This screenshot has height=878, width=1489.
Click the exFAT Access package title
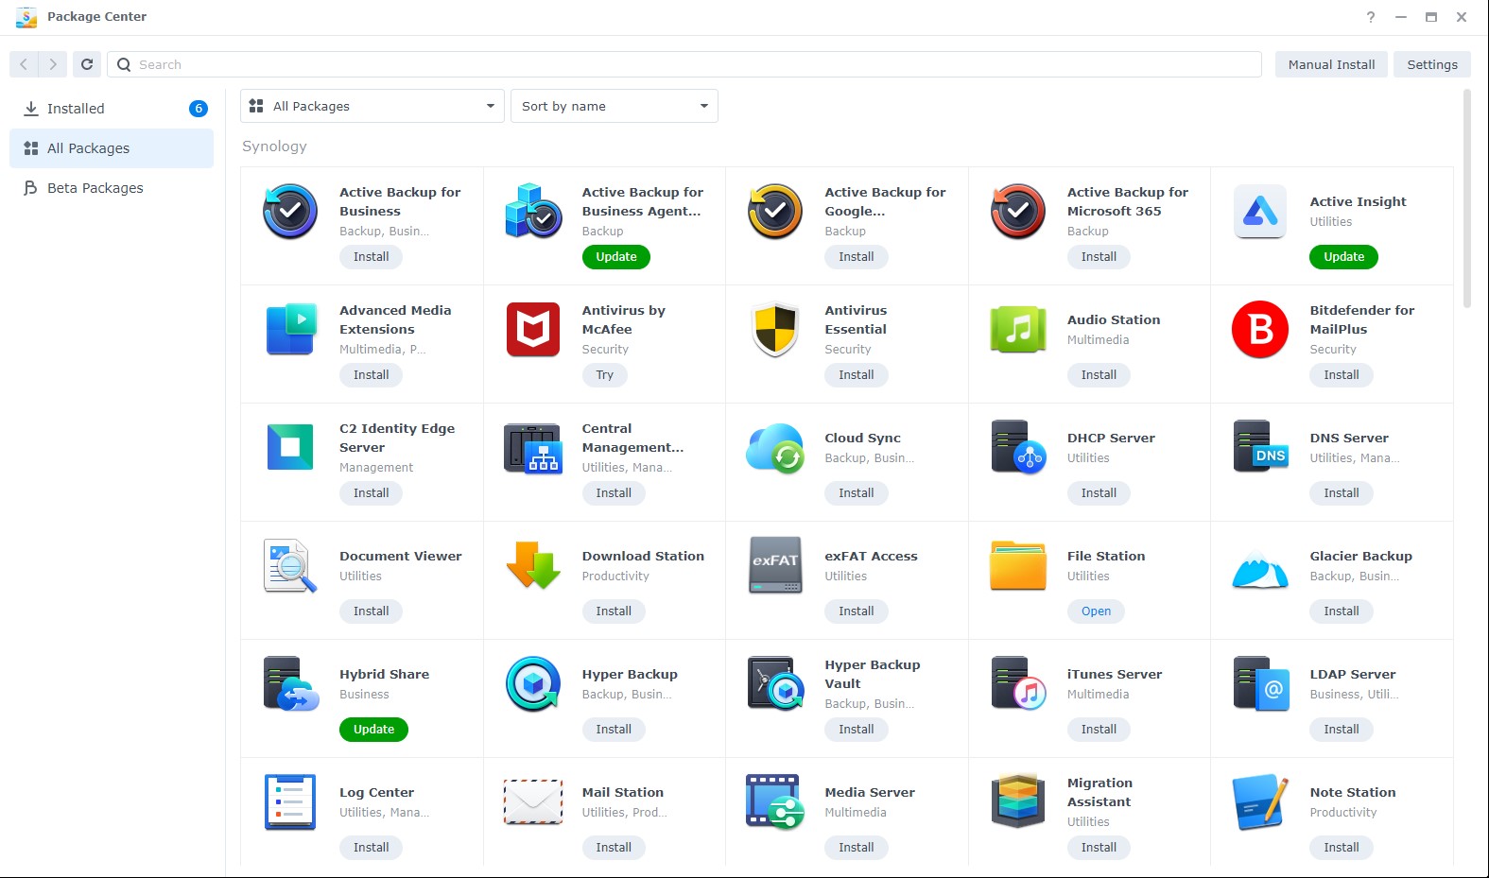pyautogui.click(x=871, y=556)
